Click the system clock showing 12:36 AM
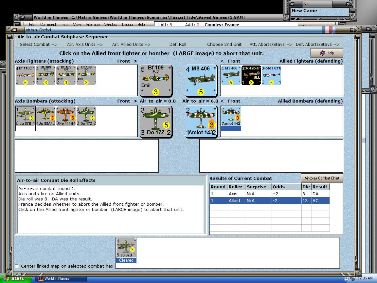The image size is (377, 283). pyautogui.click(x=365, y=278)
